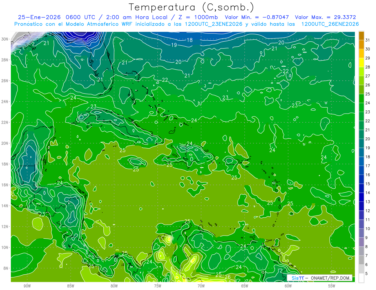
Task: Click the 13 value on the color scale
Action: (368, 202)
